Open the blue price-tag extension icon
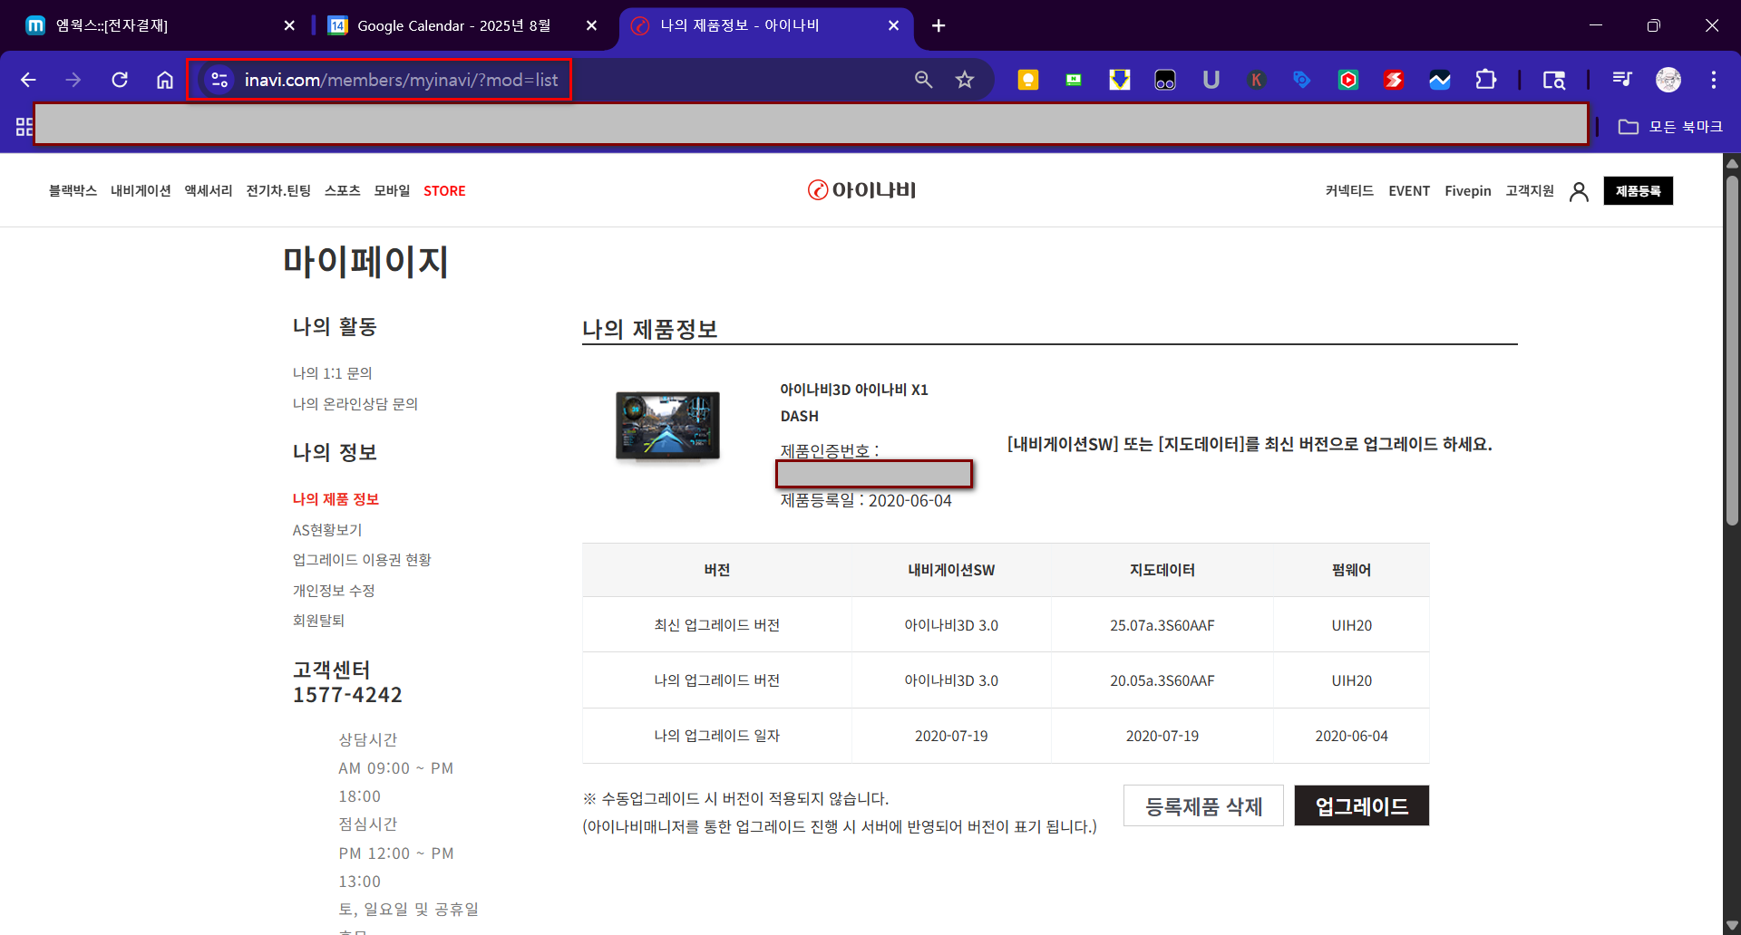Image resolution: width=1741 pixels, height=935 pixels. [x=1301, y=80]
